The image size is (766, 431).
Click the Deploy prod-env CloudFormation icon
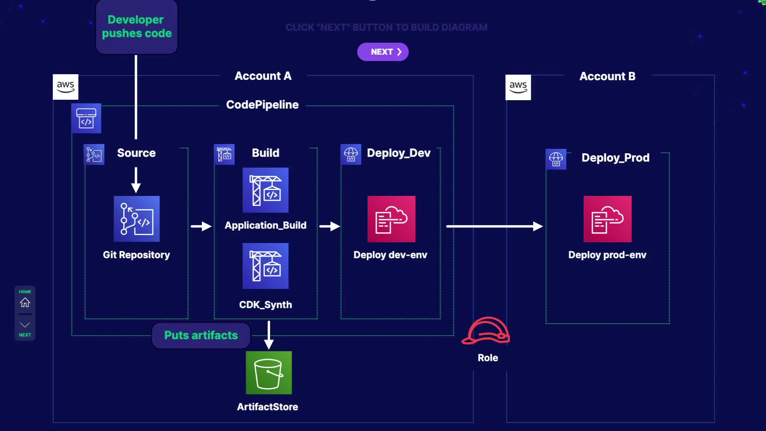(607, 219)
